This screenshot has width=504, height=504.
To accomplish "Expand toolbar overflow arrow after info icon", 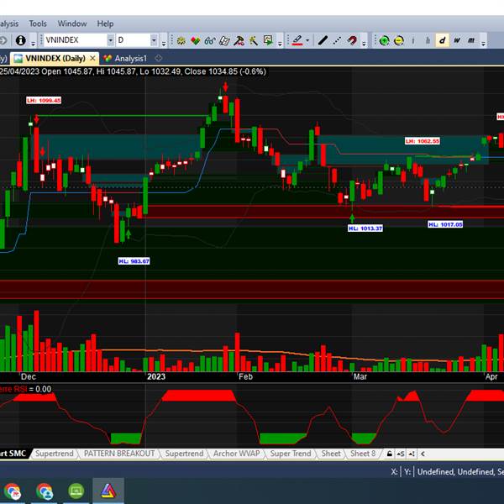I will [x=33, y=43].
